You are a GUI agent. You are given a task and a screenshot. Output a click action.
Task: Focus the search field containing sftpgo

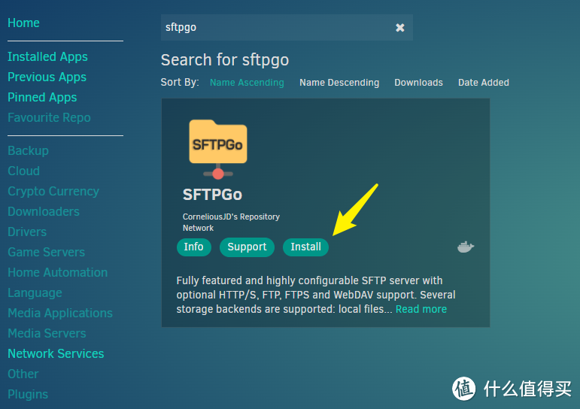click(x=287, y=27)
